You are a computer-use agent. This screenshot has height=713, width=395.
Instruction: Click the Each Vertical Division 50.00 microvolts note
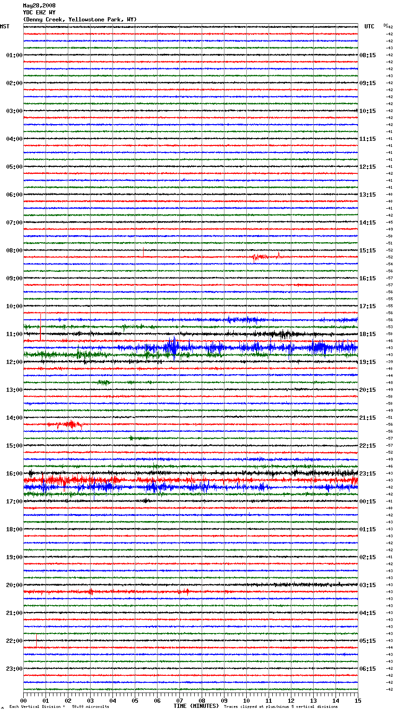tap(59, 706)
